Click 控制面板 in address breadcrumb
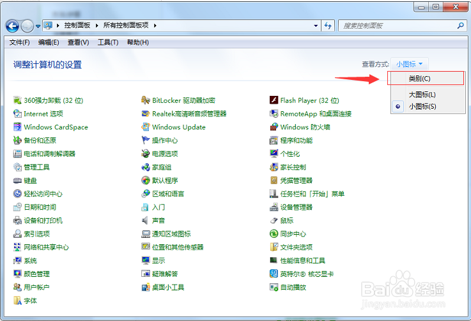Image resolution: width=471 pixels, height=321 pixels. click(x=77, y=26)
